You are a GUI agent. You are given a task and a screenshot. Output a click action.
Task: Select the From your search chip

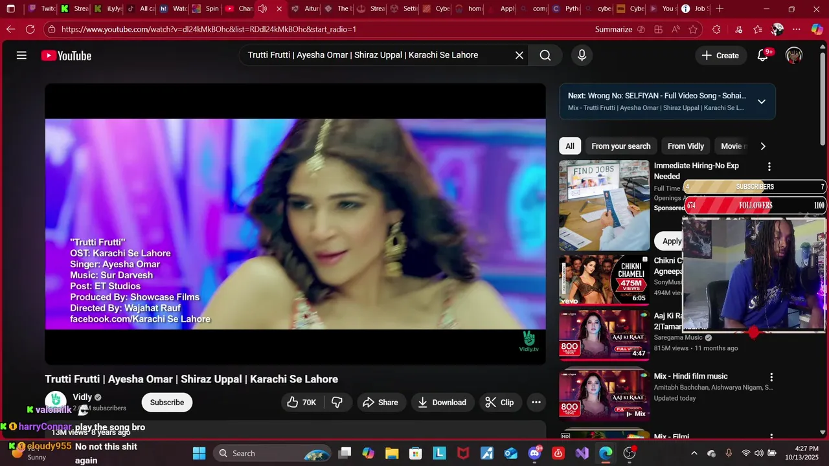621,146
